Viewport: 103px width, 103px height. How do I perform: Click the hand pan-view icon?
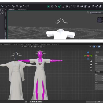click(x=91, y=64)
